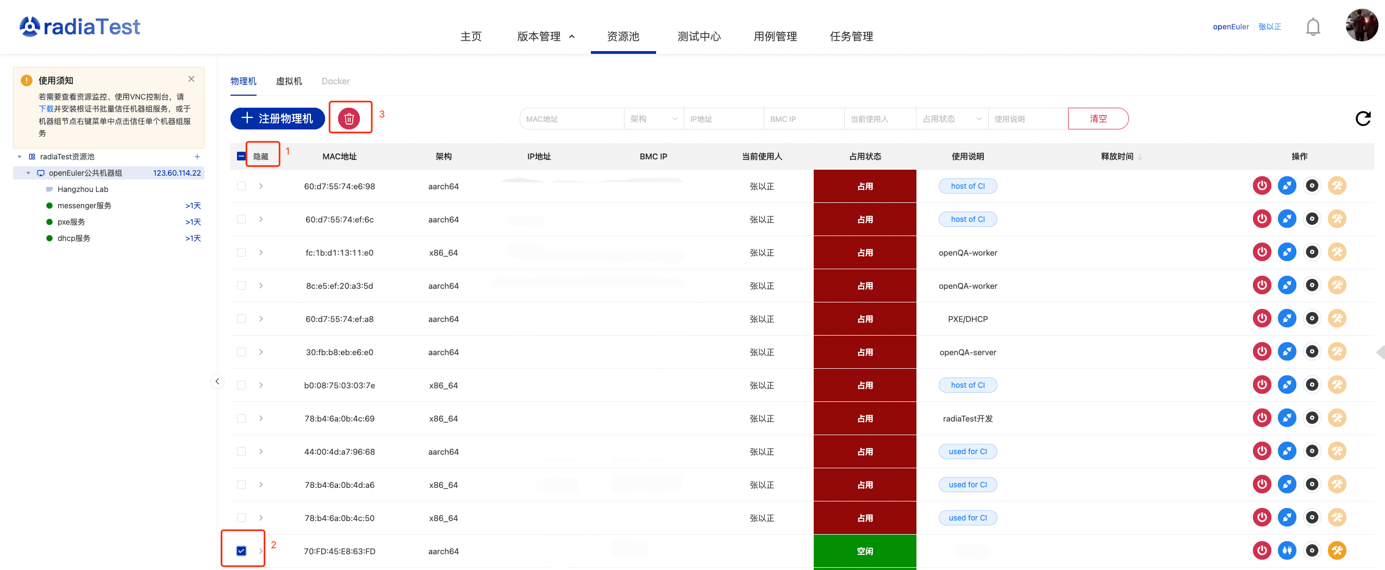This screenshot has height=570, width=1385.
Task: Click blue connect icon for fc:1b:d1:13:11:e0 row
Action: pyautogui.click(x=1287, y=252)
